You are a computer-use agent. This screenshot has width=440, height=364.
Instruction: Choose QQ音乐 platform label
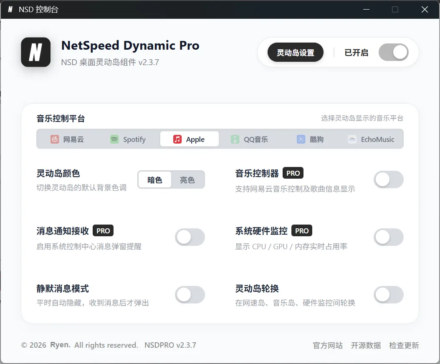point(256,139)
